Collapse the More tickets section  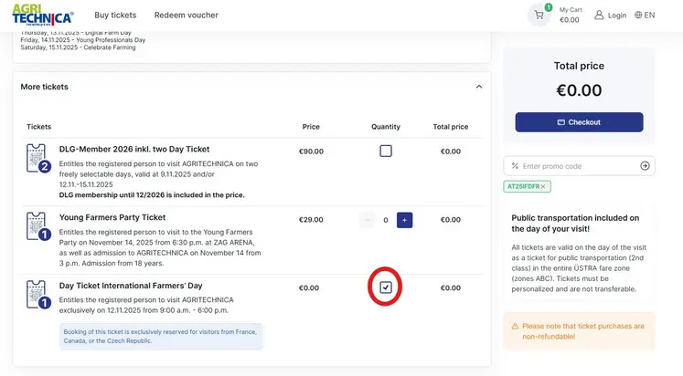click(479, 87)
